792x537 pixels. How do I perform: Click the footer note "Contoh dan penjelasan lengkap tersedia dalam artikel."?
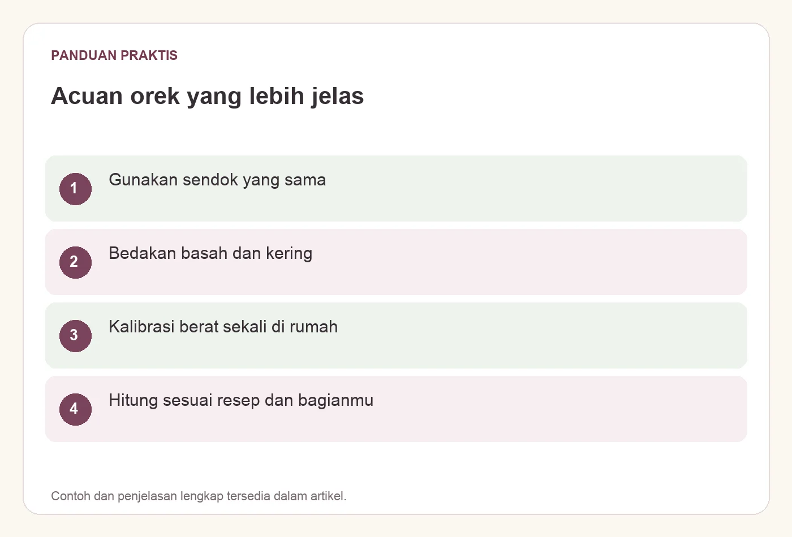(x=199, y=496)
